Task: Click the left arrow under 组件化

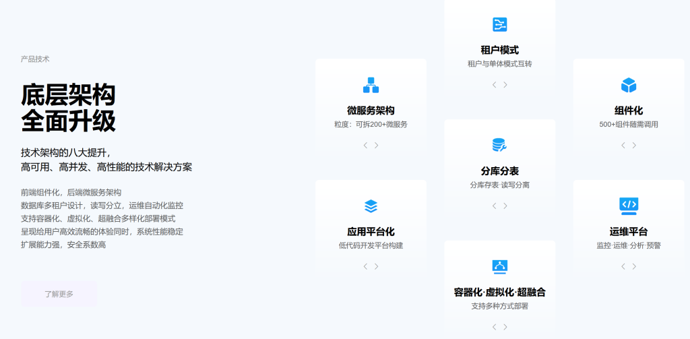Action: (x=623, y=146)
